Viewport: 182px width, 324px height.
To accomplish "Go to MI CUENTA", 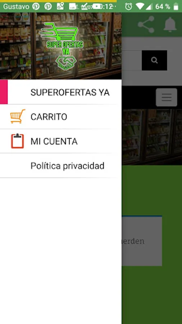I will (x=61, y=141).
